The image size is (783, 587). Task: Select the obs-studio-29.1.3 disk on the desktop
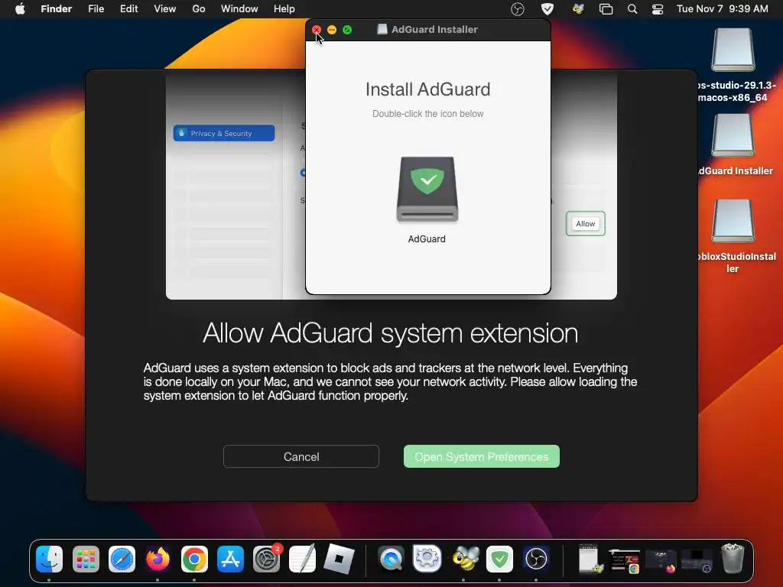(x=733, y=50)
